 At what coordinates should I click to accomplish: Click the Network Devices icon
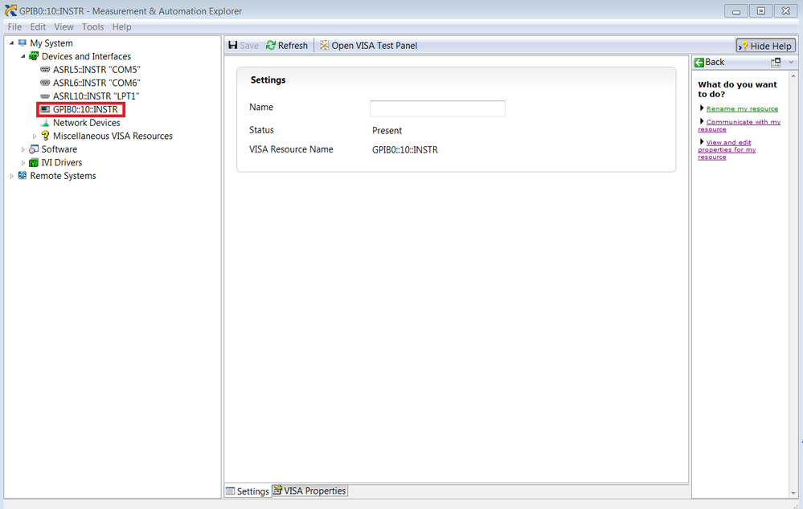click(x=45, y=123)
